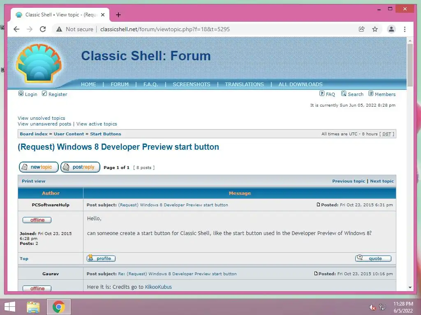Open PCSoftwareHulp's profile button

(x=101, y=258)
